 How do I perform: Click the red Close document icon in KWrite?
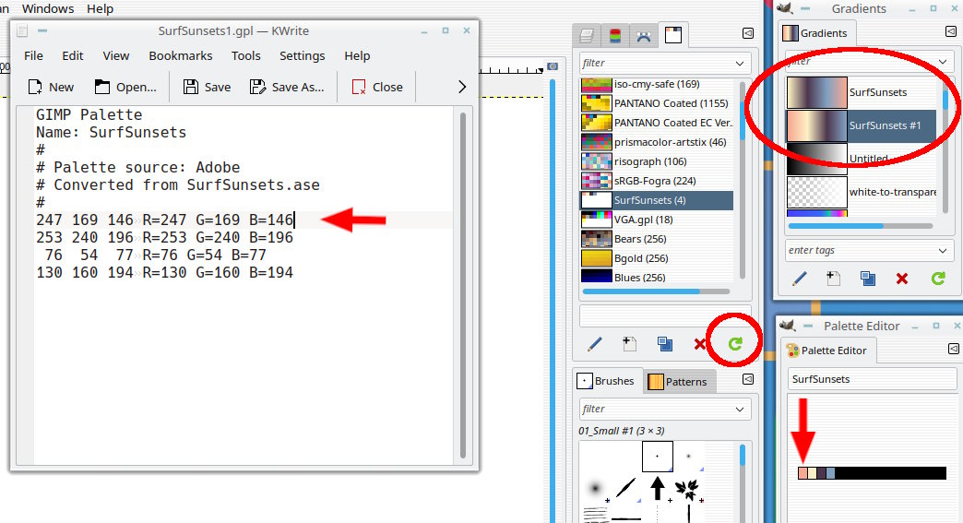click(x=359, y=87)
